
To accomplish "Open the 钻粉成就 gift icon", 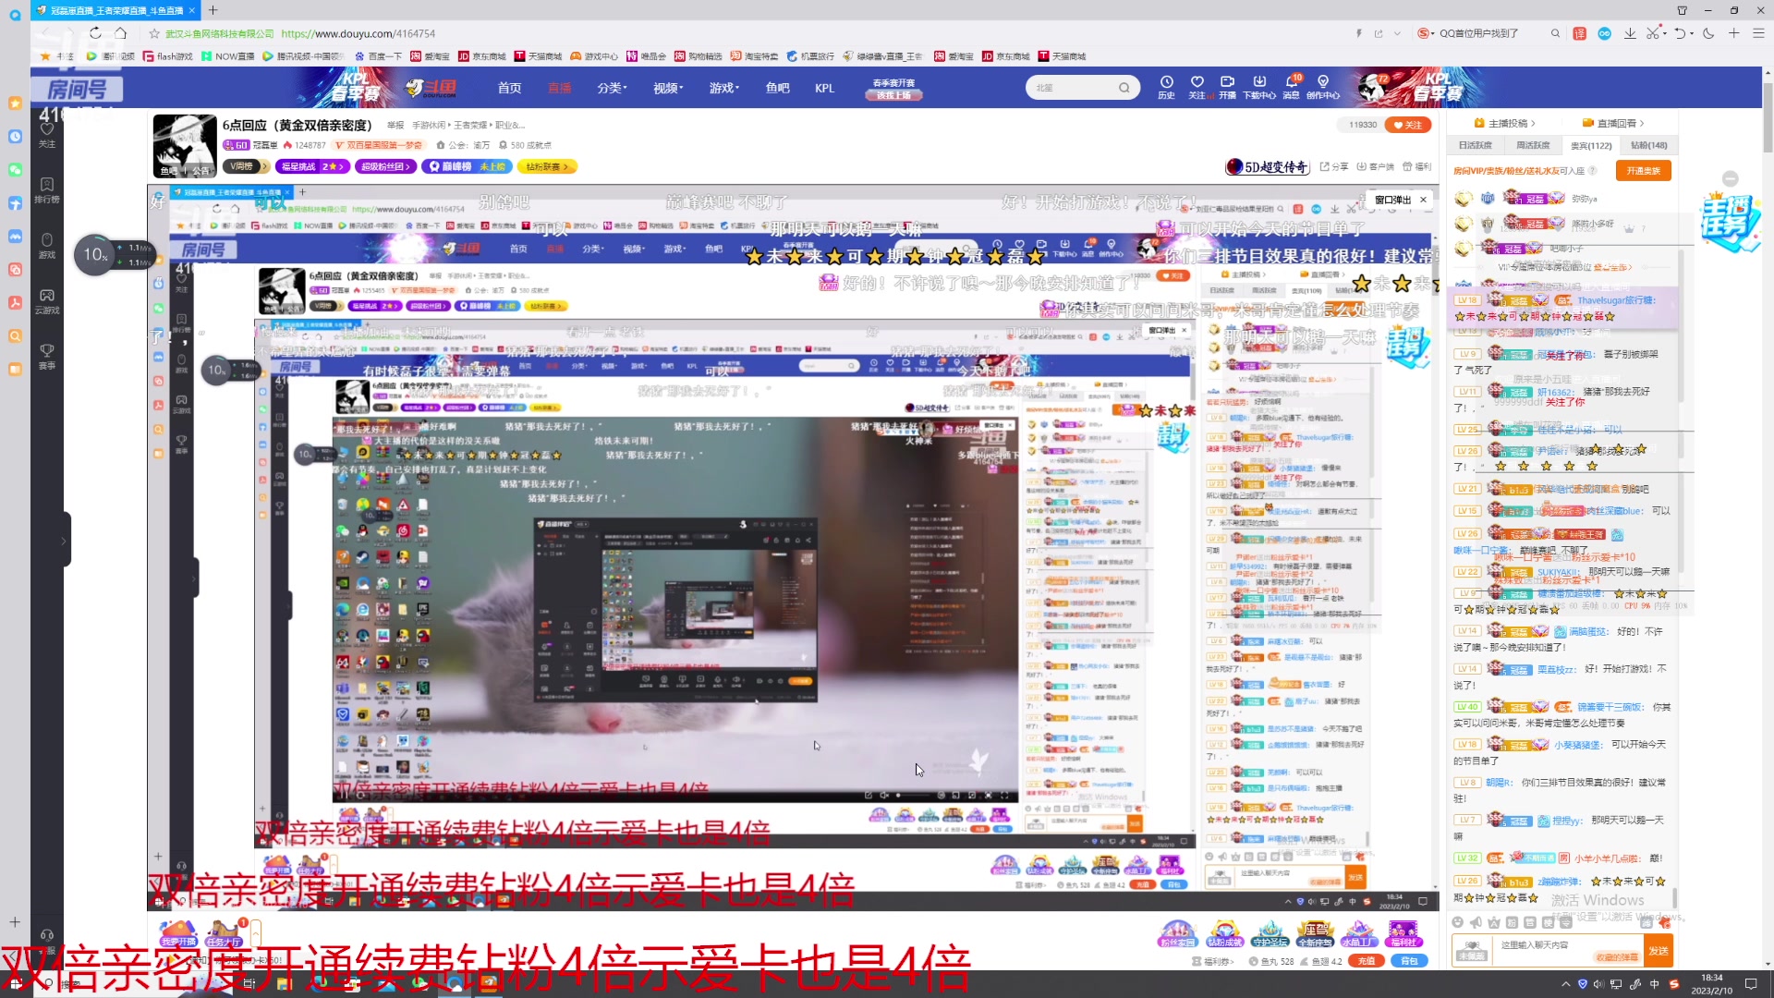I will click(1224, 933).
